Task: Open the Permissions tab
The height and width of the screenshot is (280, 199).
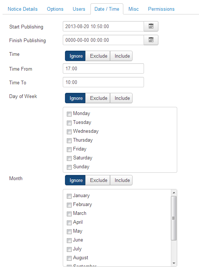Action: (161, 9)
